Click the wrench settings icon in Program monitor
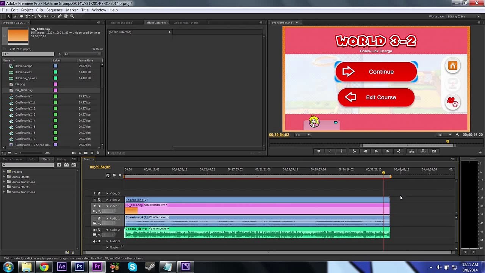 tap(457, 135)
